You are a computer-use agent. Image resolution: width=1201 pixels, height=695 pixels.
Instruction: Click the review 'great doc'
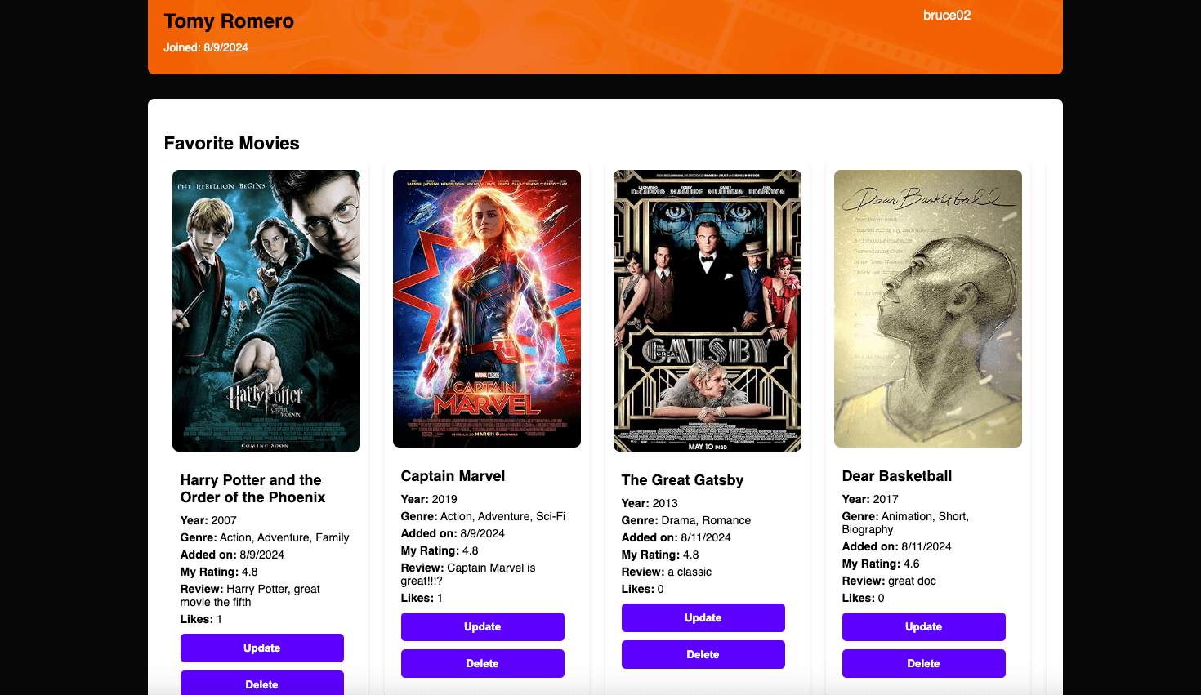click(x=912, y=581)
